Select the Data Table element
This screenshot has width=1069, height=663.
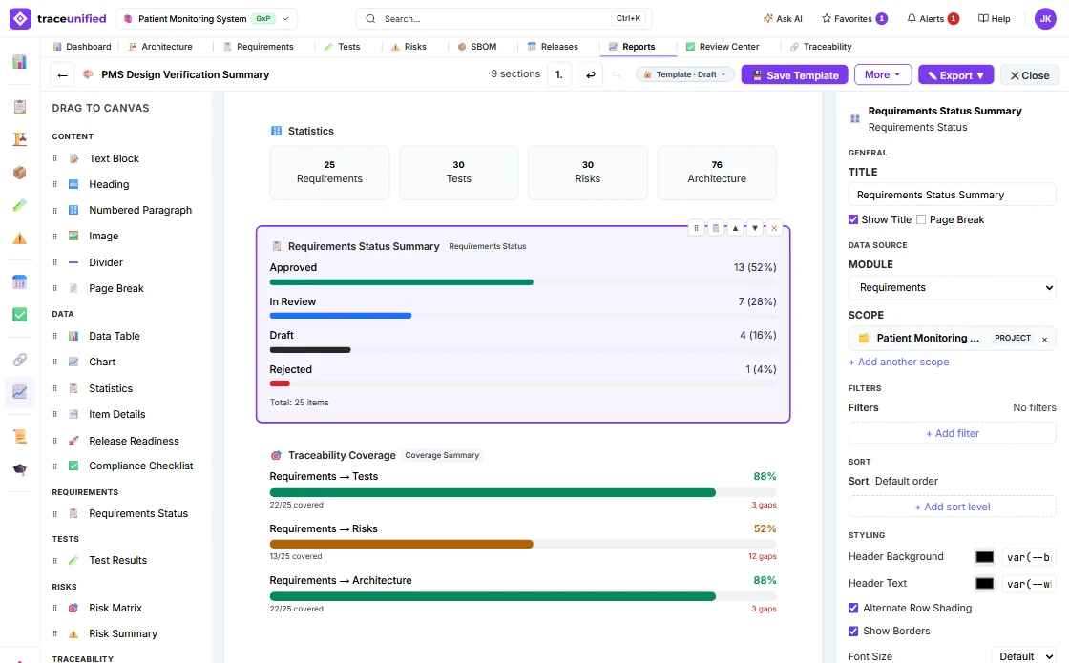coord(126,336)
